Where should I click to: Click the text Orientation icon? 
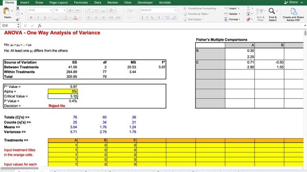[x=111, y=10]
